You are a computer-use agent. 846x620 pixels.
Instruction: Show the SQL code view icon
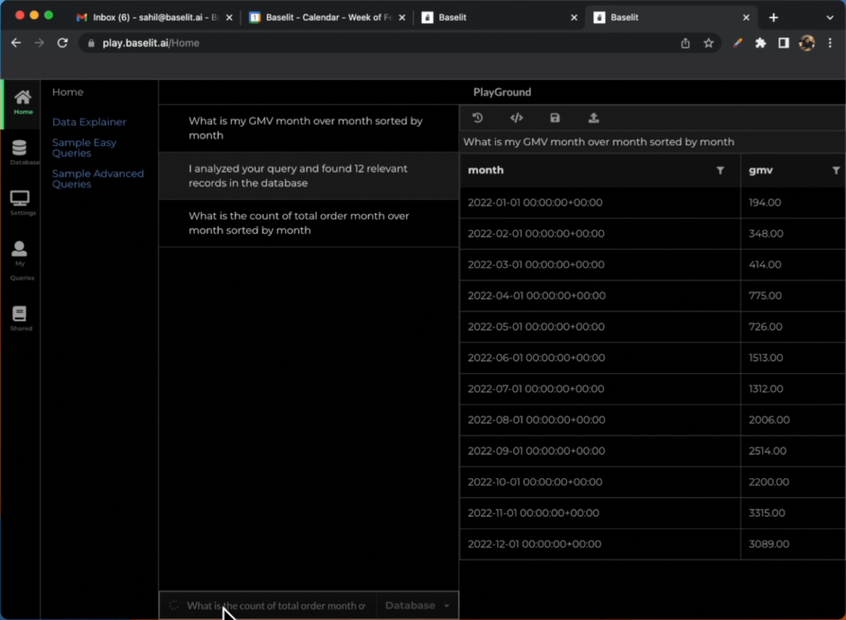(516, 118)
